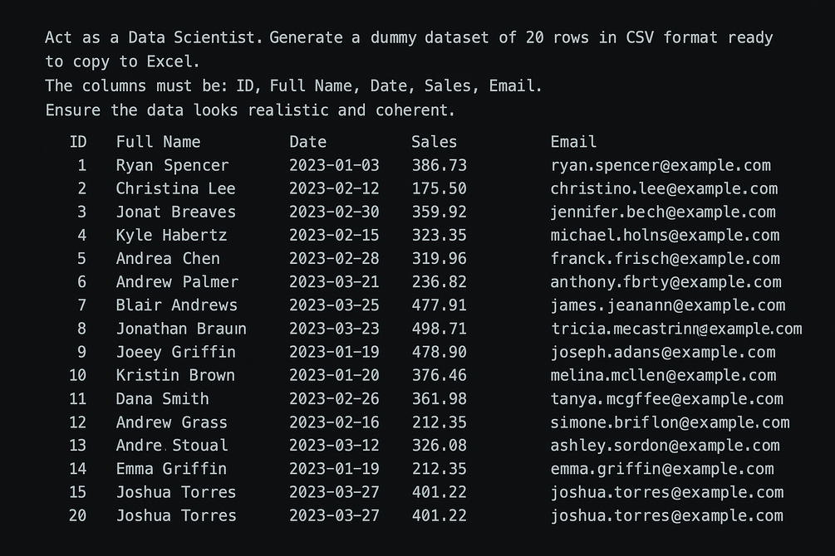The width and height of the screenshot is (835, 556).
Task: Click the name Dana Smith
Action: click(x=162, y=399)
